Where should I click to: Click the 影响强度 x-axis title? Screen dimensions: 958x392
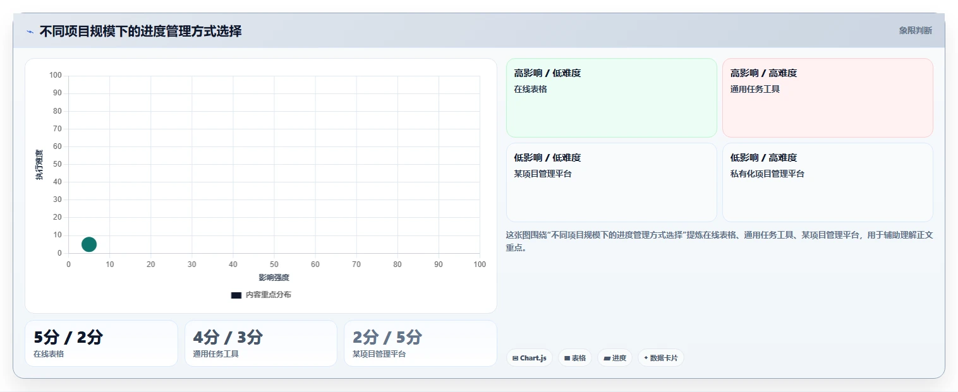pyautogui.click(x=274, y=278)
